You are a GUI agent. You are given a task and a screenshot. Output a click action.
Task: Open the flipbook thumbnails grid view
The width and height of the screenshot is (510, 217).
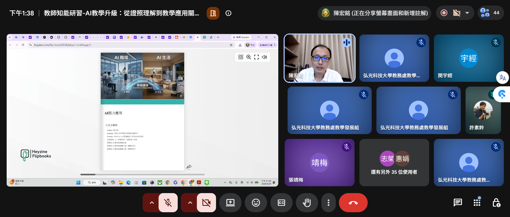[241, 57]
